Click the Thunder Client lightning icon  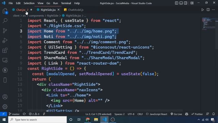[5, 70]
